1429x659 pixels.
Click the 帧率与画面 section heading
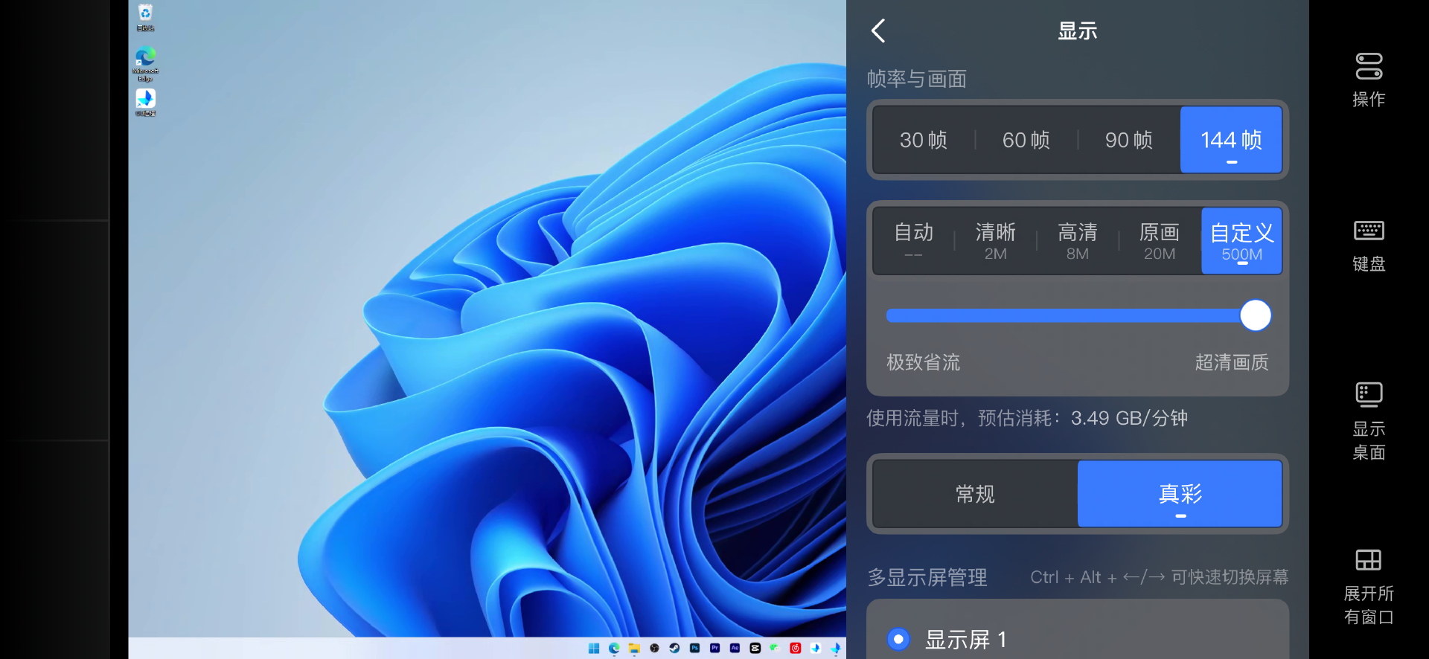coord(917,79)
